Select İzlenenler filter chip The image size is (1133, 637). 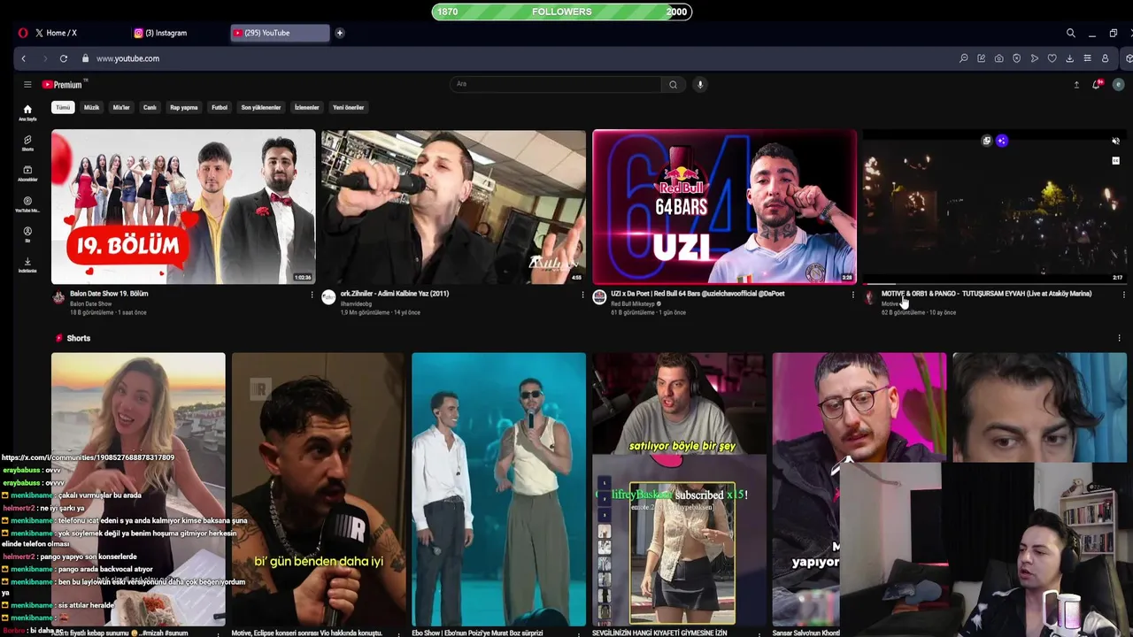[307, 108]
